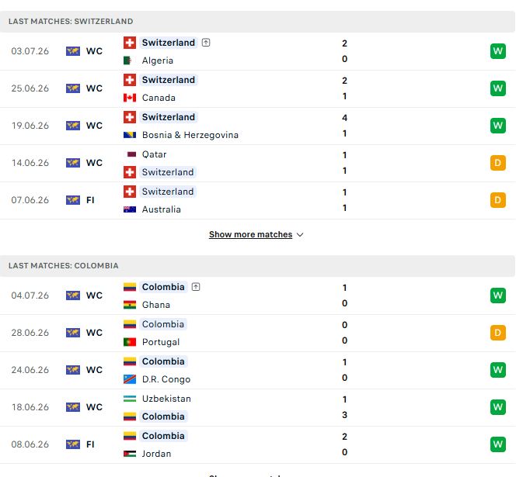
Task: Expand Show more matches under Switzerland
Action: 250,234
